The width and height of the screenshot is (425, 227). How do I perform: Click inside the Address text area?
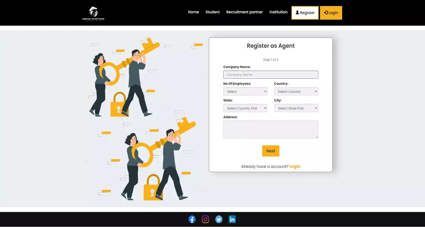[x=270, y=130]
